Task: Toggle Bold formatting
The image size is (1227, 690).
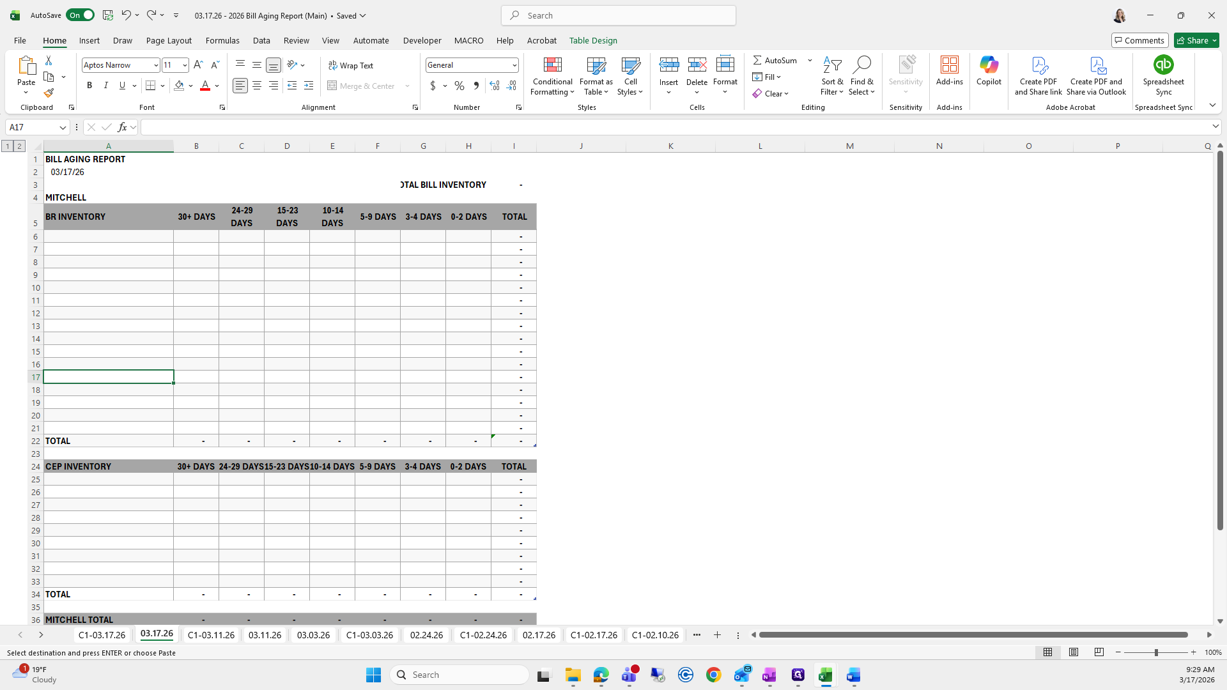Action: coord(89,86)
